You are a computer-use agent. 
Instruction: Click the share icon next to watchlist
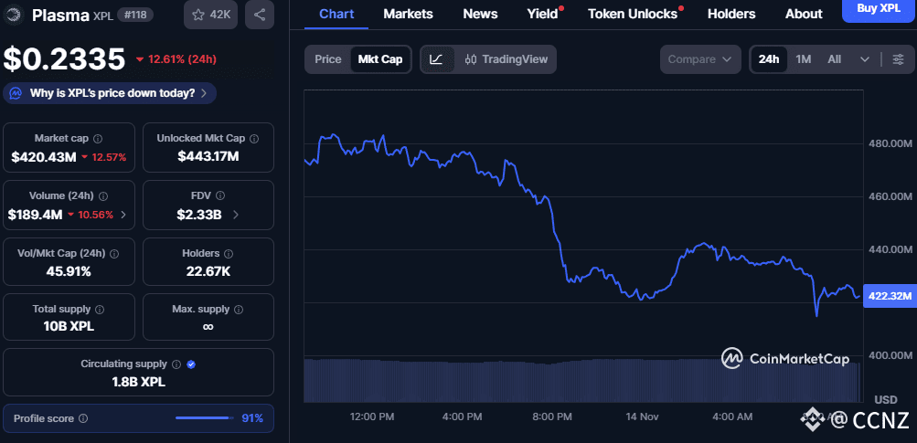pyautogui.click(x=260, y=15)
